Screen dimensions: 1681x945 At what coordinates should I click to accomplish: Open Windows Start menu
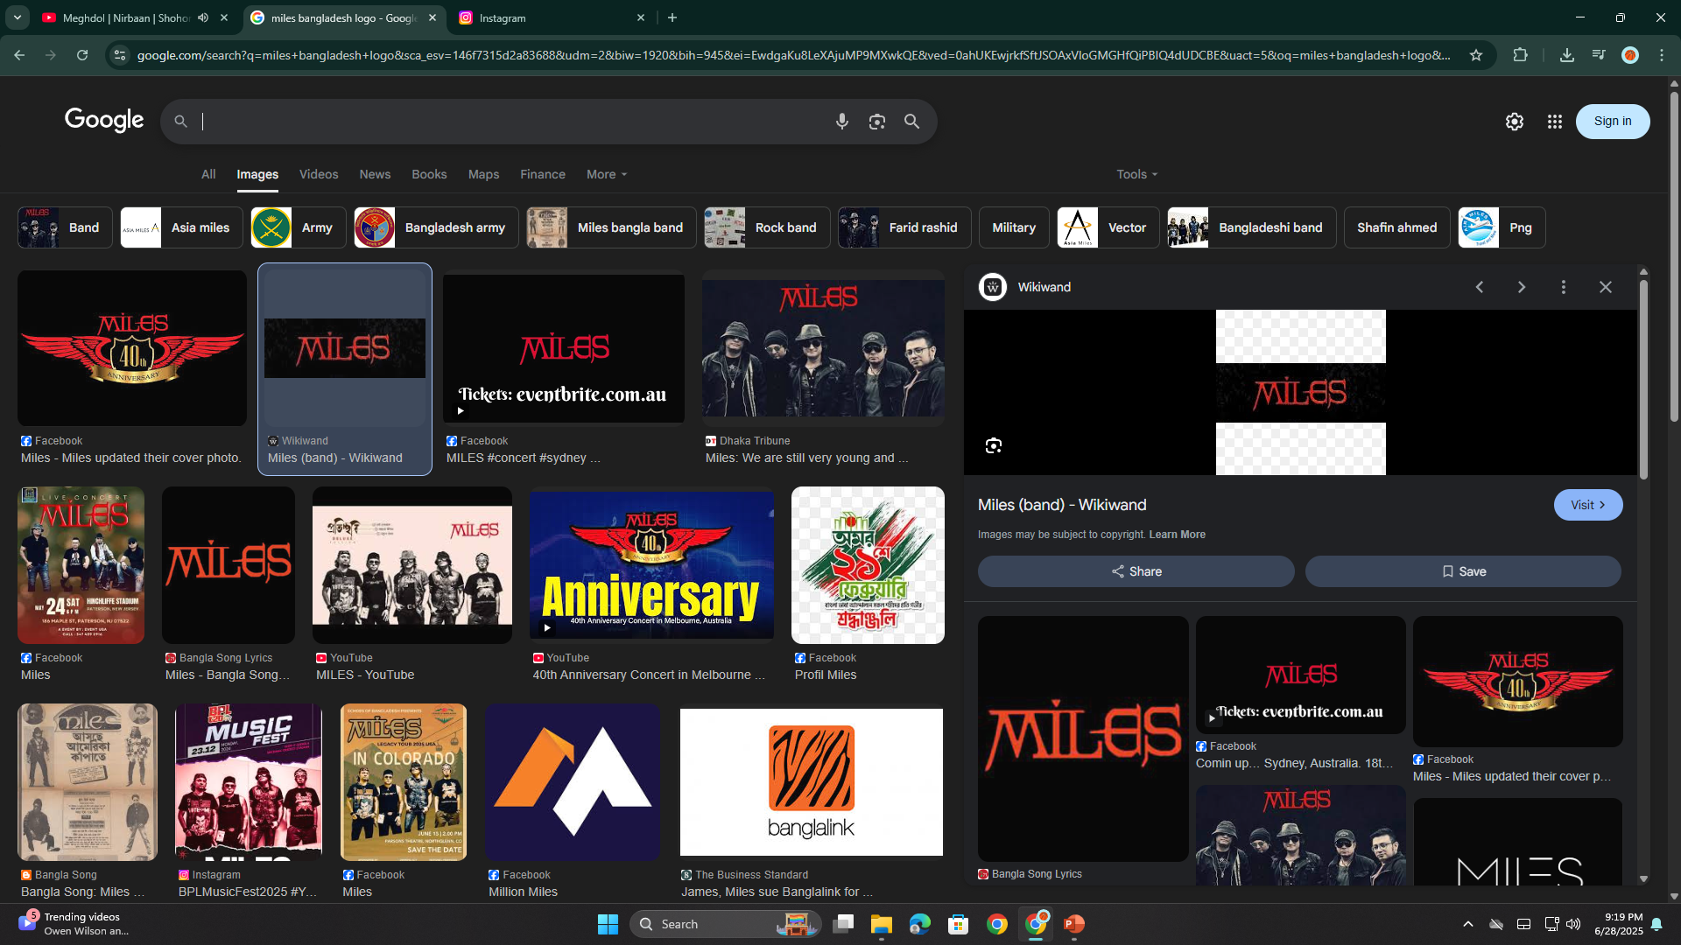608,924
